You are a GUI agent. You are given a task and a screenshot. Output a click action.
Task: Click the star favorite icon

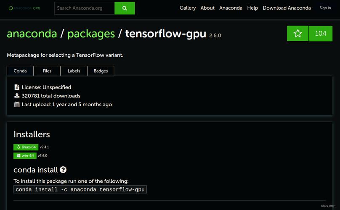297,33
